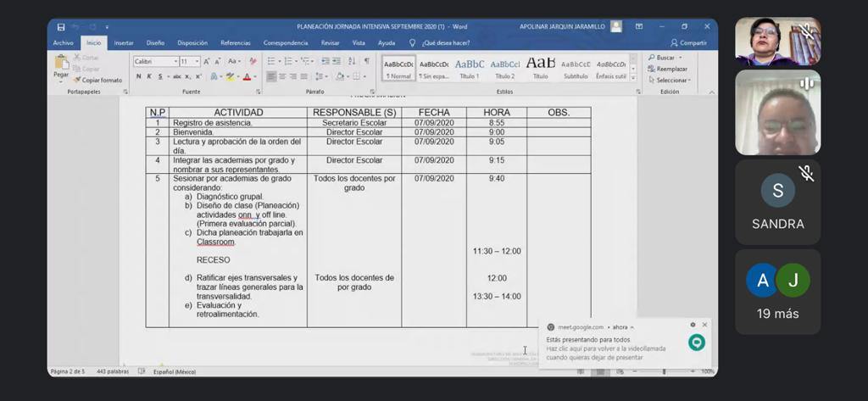Click numbered list icon
The image size is (868, 401).
click(290, 62)
